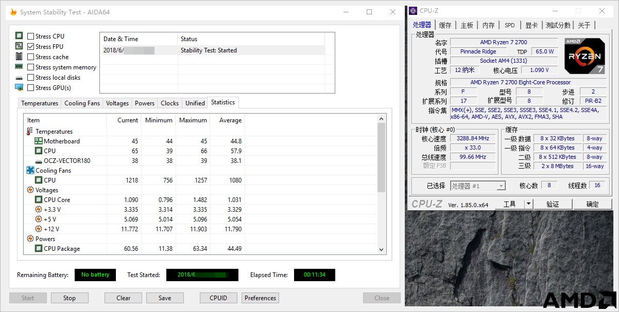Open the 显卡 tab in CPU-Z
This screenshot has width=619, height=312.
tap(531, 25)
